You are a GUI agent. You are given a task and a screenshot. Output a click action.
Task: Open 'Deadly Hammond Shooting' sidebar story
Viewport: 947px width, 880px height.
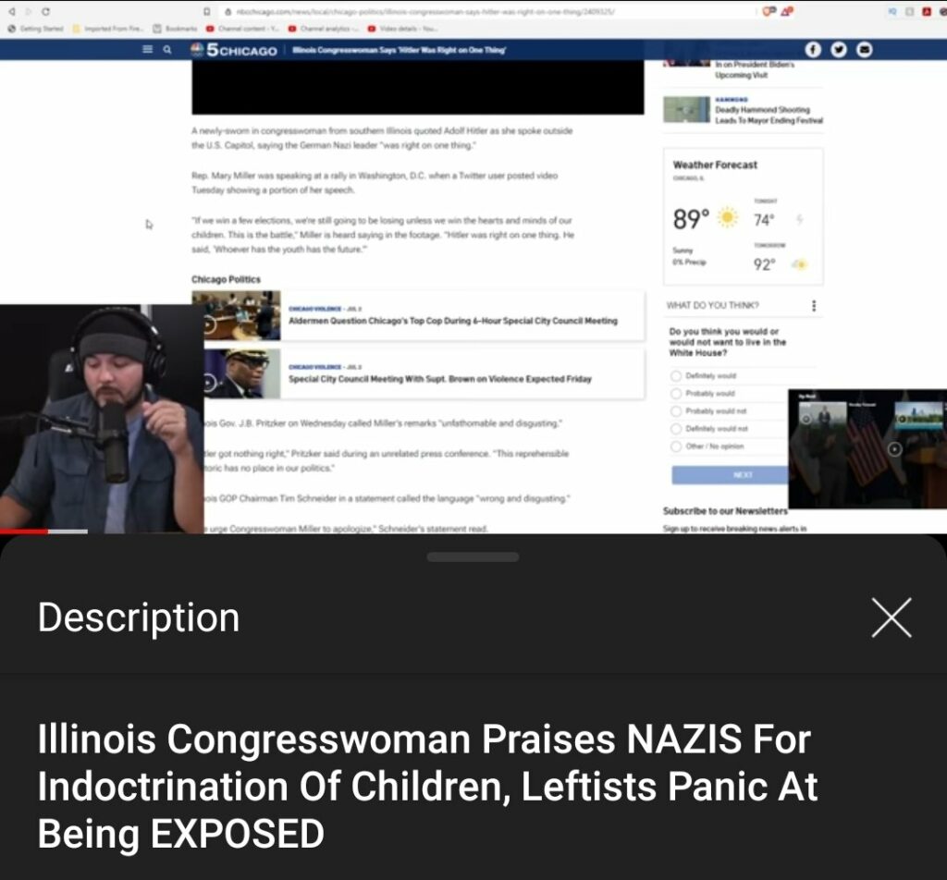[768, 115]
